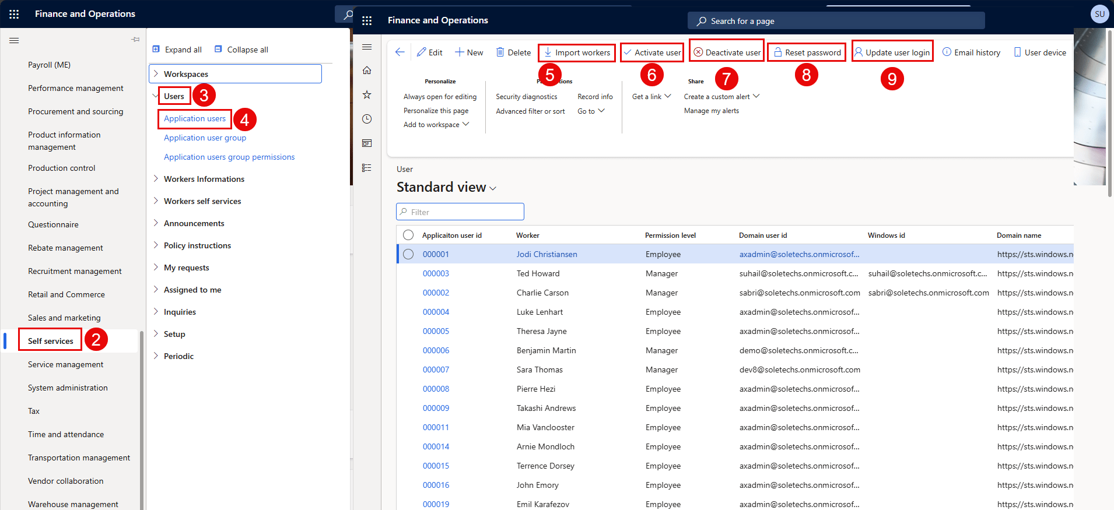
Task: Click the dev8@soletechs.onmicrosoft.com cell
Action: click(x=800, y=370)
